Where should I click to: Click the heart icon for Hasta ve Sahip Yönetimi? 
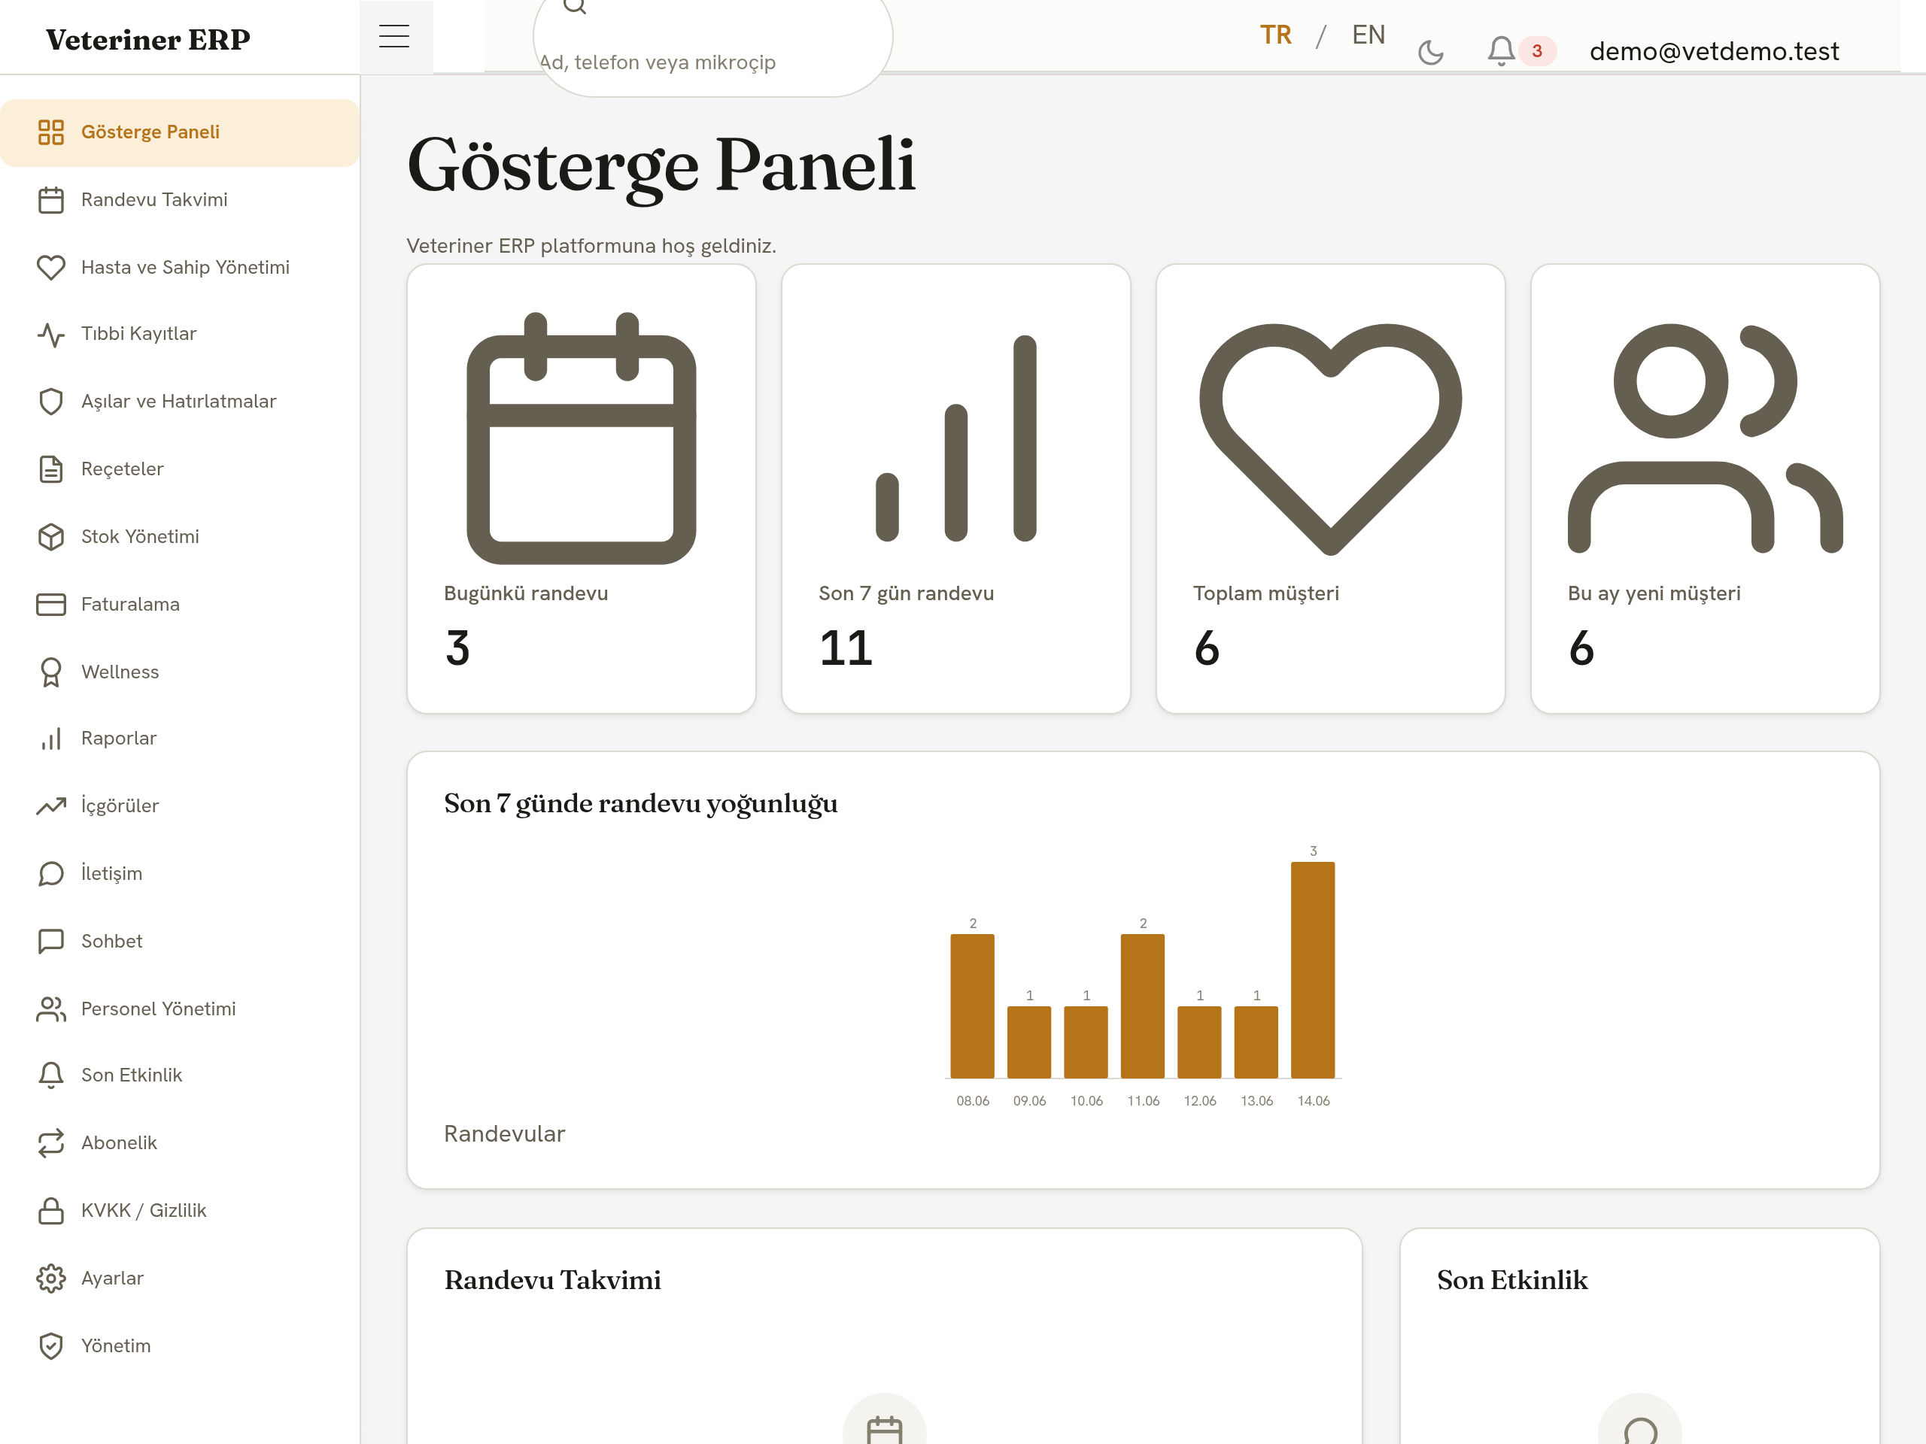pyautogui.click(x=51, y=267)
